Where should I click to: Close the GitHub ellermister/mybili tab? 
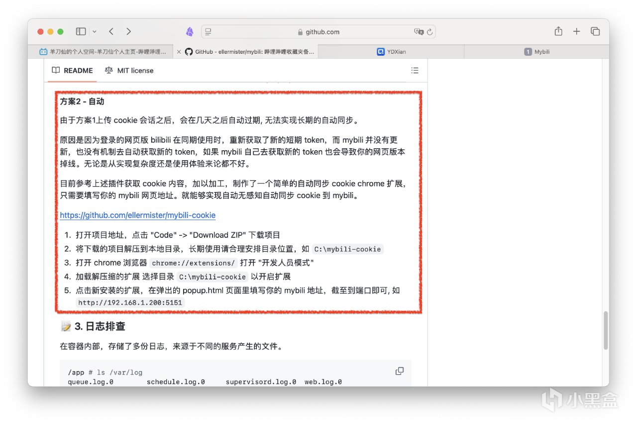[x=179, y=52]
